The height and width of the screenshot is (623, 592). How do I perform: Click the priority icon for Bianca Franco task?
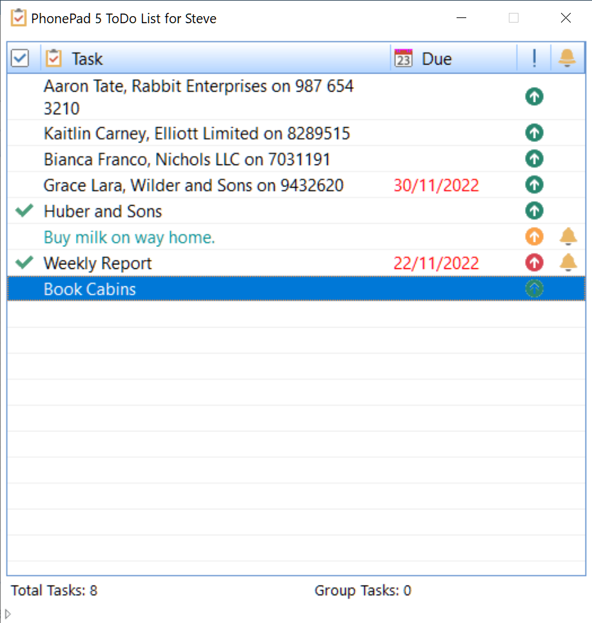(x=535, y=159)
